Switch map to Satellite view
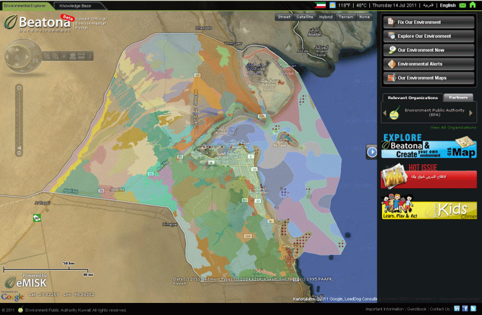Viewport: 482px width, 315px height. [x=305, y=17]
